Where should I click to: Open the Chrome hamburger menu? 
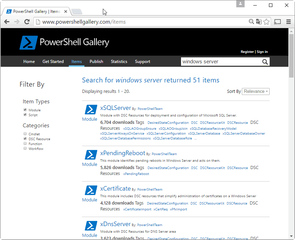click(x=289, y=22)
